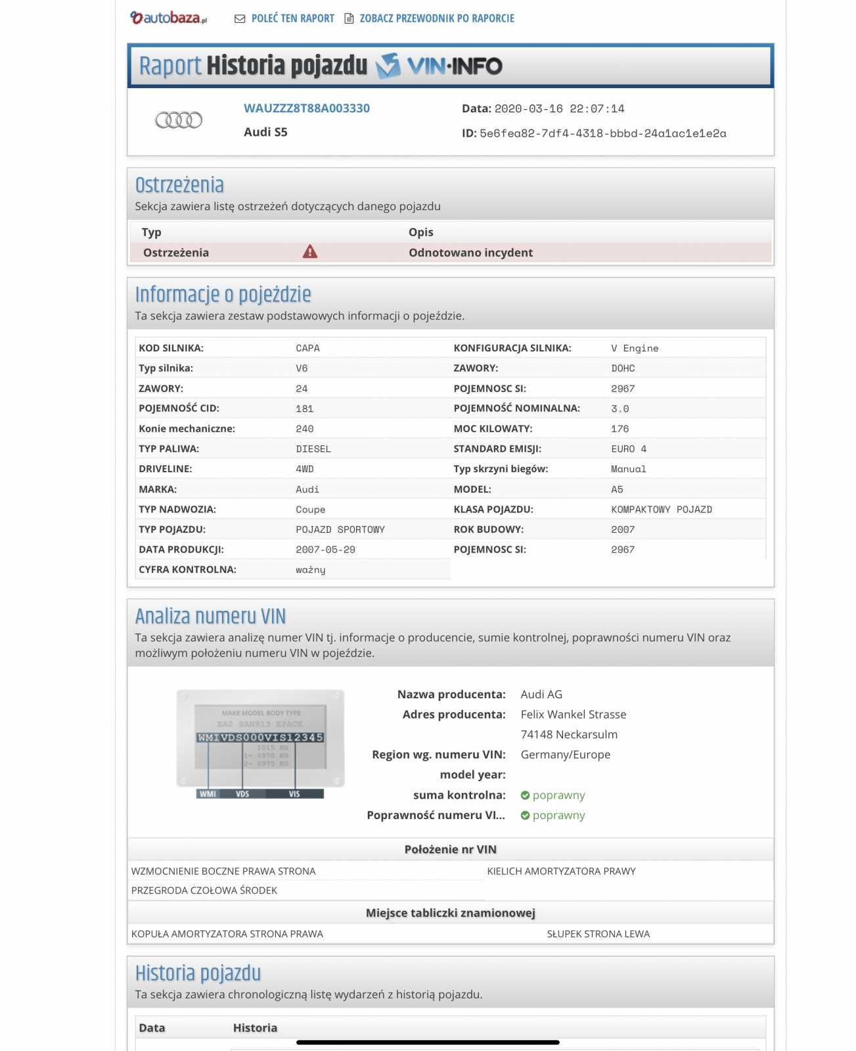Click the Ostrzeżenia section heading
This screenshot has height=1051, width=856.
[179, 185]
